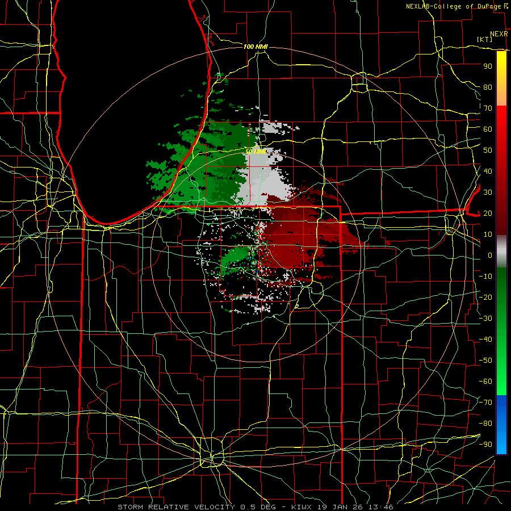511x511 pixels.
Task: Pick the blue bottom segment of color bar
Action: pos(501,425)
